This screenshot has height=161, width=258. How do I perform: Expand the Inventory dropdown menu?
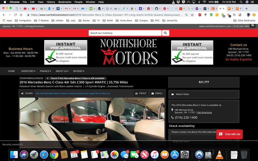pos(28,71)
